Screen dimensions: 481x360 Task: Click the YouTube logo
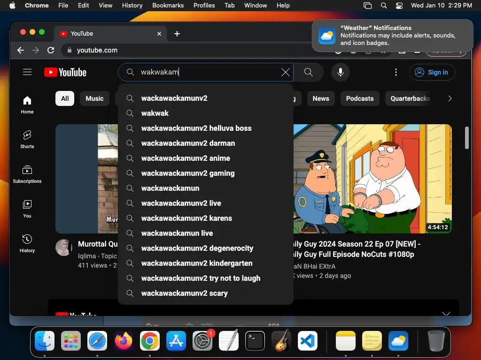(65, 72)
